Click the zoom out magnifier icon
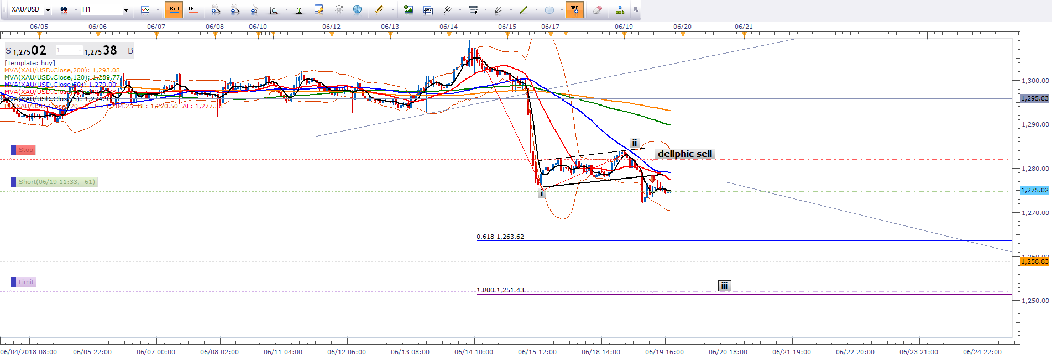 pyautogui.click(x=235, y=9)
